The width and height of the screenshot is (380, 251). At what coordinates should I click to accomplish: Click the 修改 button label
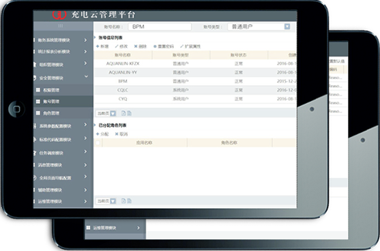(123, 46)
